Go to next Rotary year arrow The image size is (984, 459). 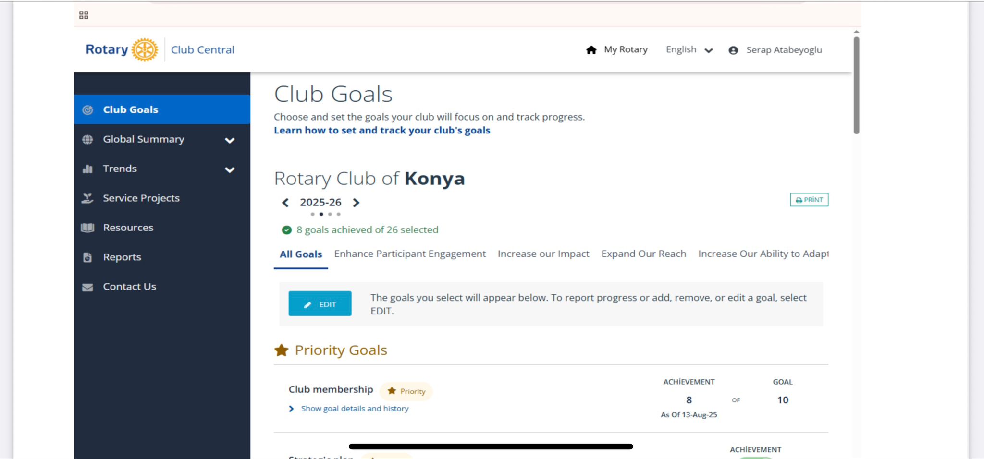356,203
